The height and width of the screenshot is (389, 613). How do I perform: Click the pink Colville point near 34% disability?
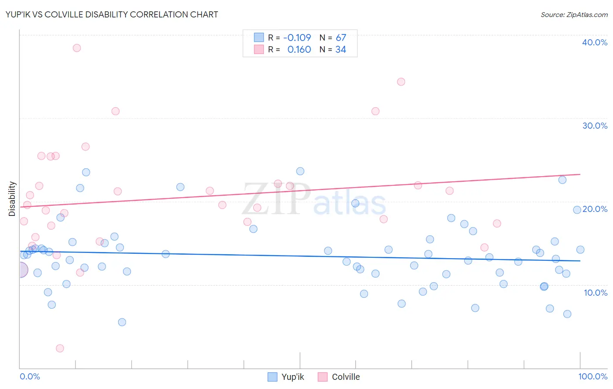401,82
